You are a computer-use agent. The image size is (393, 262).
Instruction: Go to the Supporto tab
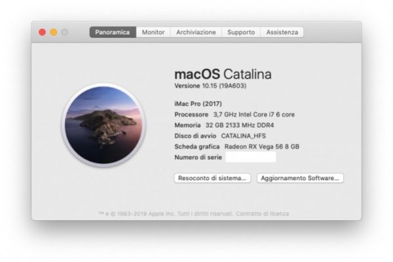point(241,32)
